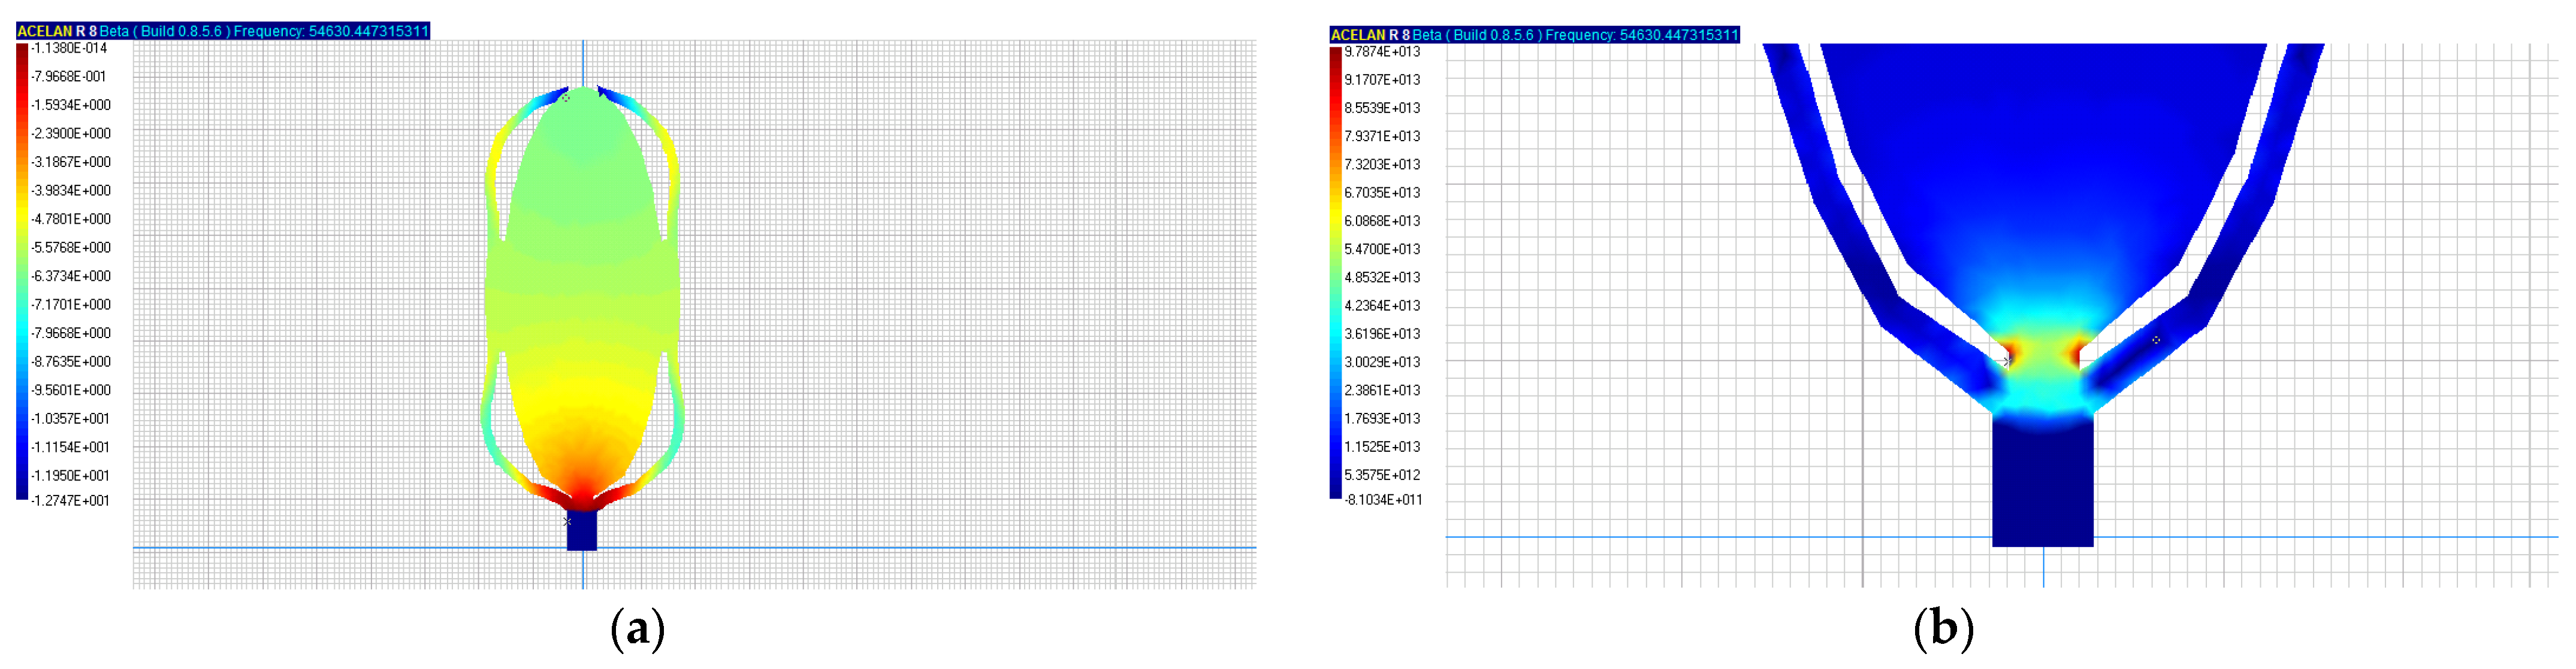Viewport: 2576px width, 669px height.
Task: Select legend value -7.9668E+000
Action: click(x=71, y=333)
